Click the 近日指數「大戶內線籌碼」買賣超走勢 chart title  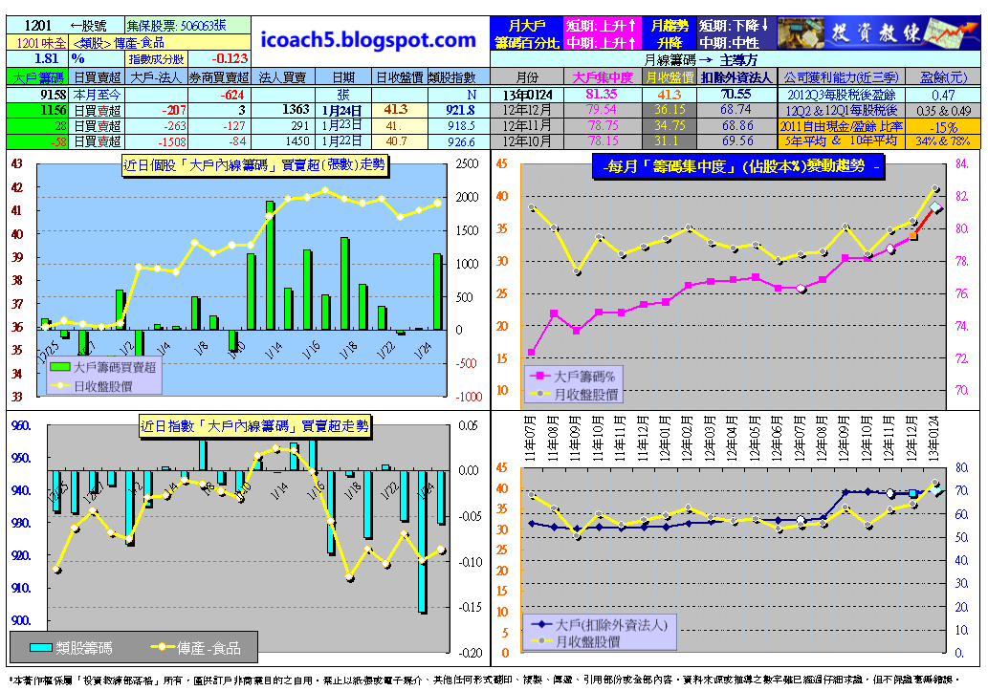tap(254, 426)
